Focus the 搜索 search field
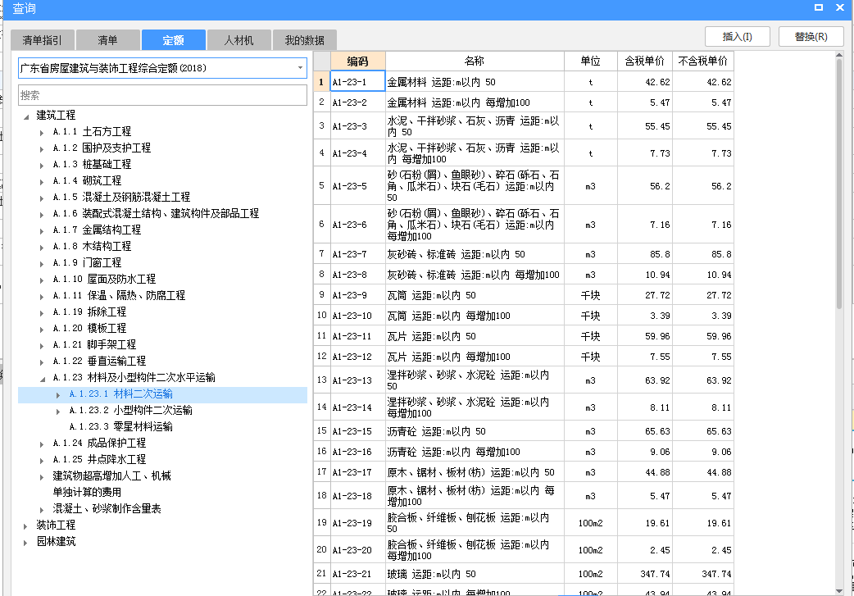Image resolution: width=854 pixels, height=596 pixels. (162, 95)
